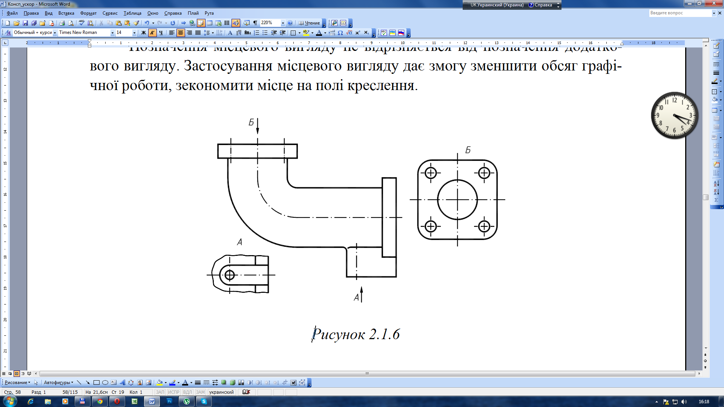724x407 pixels.
Task: Click the Save document icon
Action: [x=25, y=23]
